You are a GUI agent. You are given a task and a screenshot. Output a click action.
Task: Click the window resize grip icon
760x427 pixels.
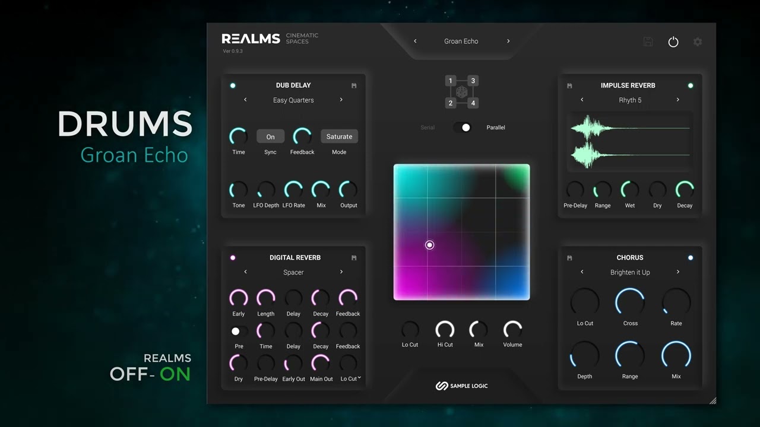coord(712,401)
